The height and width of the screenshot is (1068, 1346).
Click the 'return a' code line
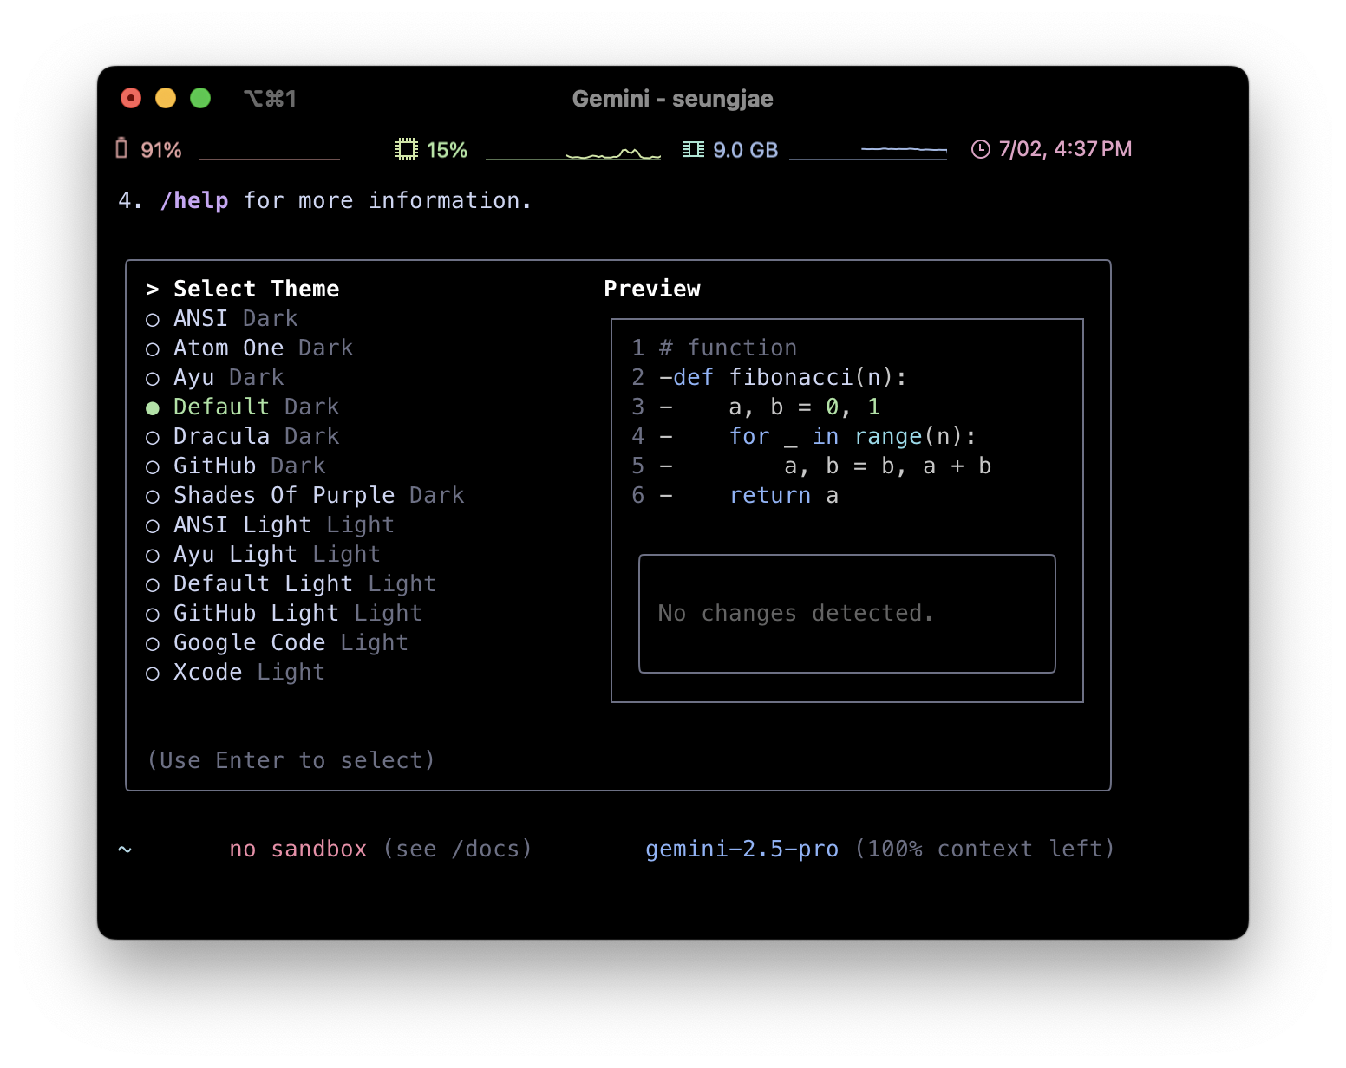(784, 495)
